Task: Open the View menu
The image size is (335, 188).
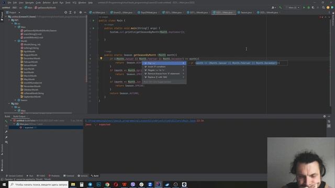Action: 21,3
